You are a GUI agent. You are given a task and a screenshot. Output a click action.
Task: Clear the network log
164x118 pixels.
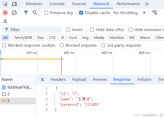pyautogui.click(x=14, y=13)
